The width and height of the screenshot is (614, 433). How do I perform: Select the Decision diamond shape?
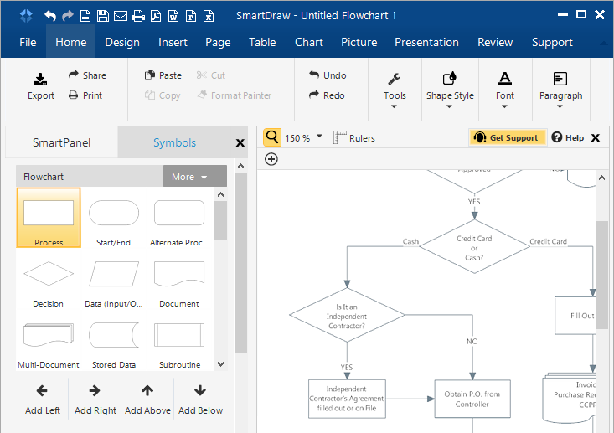click(x=48, y=284)
